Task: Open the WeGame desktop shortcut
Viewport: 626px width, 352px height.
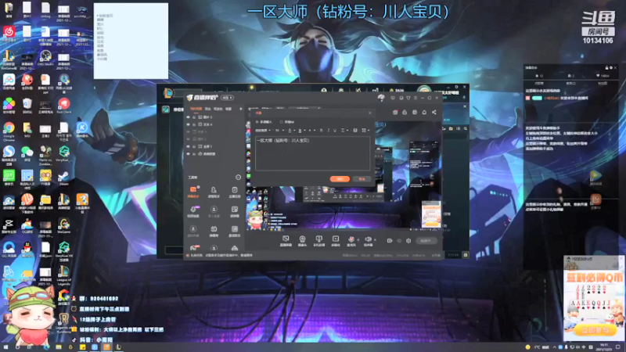Action: click(x=64, y=226)
